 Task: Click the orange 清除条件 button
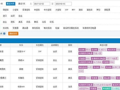[x=13, y=34]
